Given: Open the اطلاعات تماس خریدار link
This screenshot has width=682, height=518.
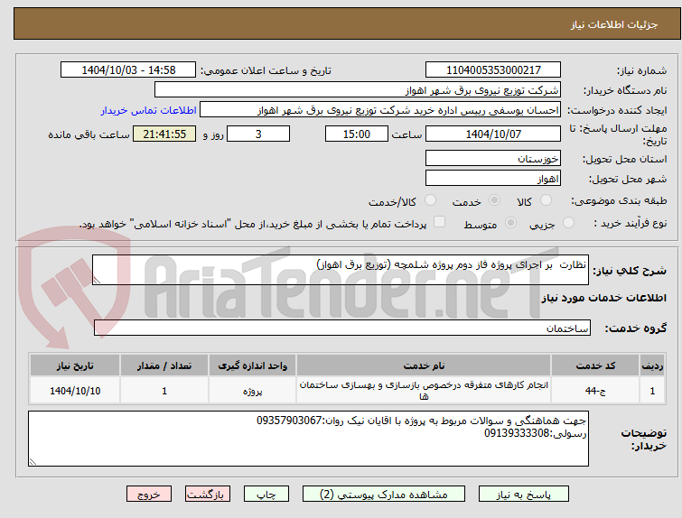Looking at the screenshot, I should coord(149,110).
